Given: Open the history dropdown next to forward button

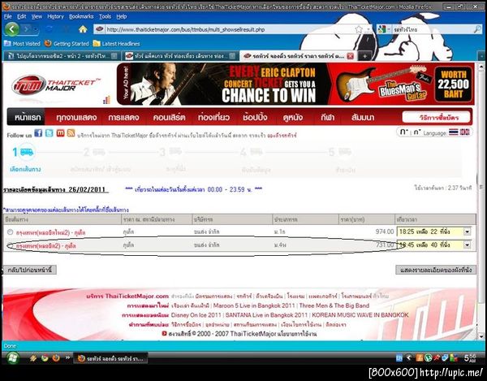Looking at the screenshot, I should 36,29.
